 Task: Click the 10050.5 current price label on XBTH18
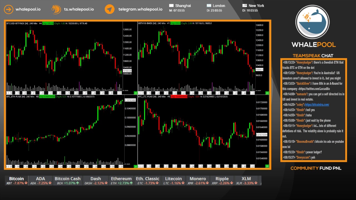click(259, 70)
